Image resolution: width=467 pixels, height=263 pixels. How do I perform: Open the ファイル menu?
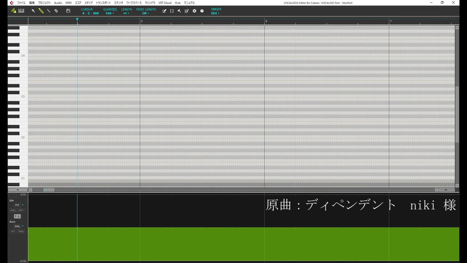point(21,3)
